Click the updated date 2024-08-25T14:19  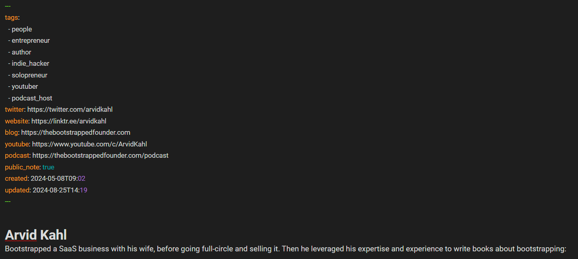59,190
